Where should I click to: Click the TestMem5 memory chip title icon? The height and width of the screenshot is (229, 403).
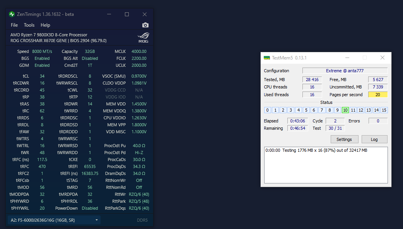[266, 58]
